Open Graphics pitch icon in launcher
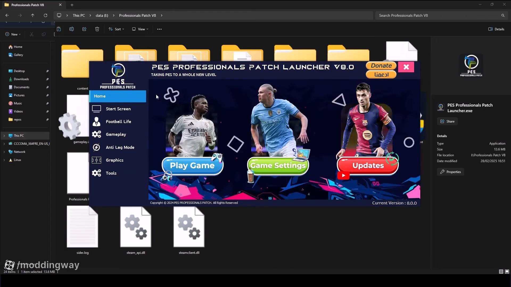 [96, 160]
